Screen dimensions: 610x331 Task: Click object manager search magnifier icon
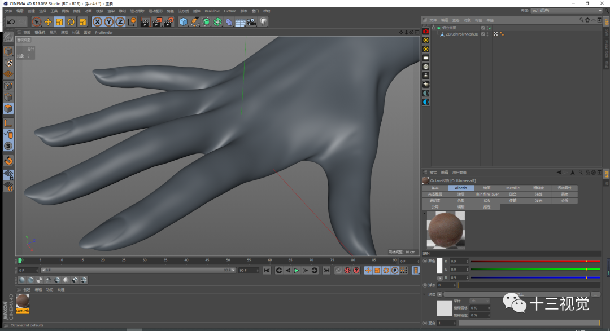coord(582,20)
